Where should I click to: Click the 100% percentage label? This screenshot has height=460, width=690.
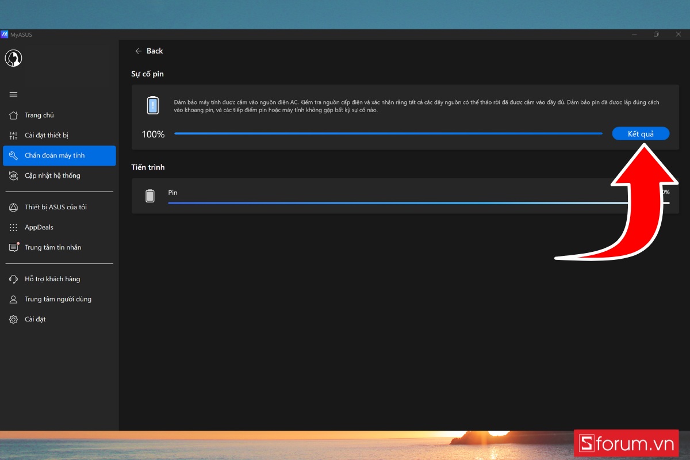tap(153, 134)
